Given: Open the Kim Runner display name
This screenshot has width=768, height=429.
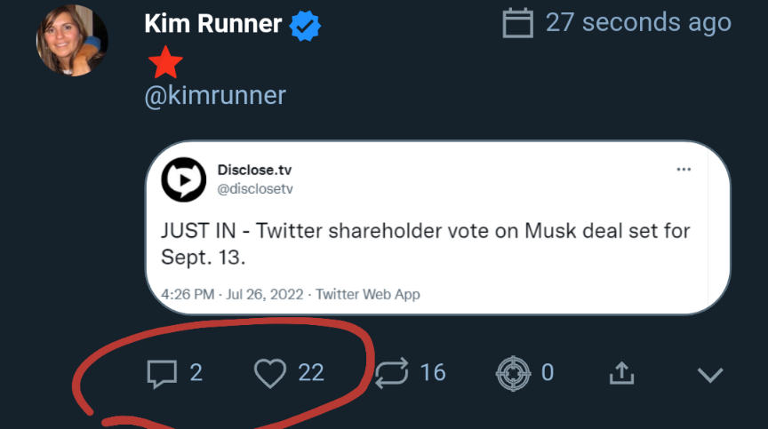Looking at the screenshot, I should point(212,25).
